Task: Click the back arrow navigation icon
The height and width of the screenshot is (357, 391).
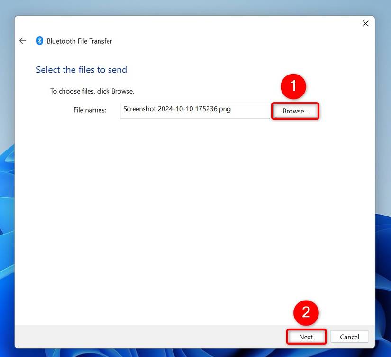Action: pyautogui.click(x=22, y=40)
